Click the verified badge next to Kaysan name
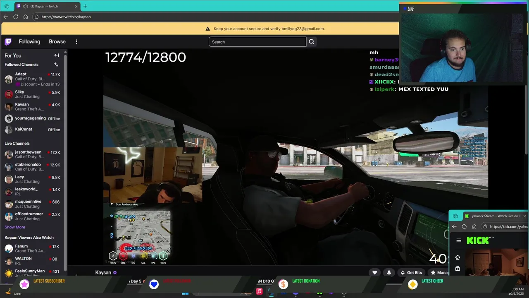 pyautogui.click(x=115, y=273)
